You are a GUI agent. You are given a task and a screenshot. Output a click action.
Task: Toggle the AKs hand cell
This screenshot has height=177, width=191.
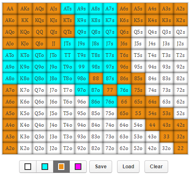[25, 9]
